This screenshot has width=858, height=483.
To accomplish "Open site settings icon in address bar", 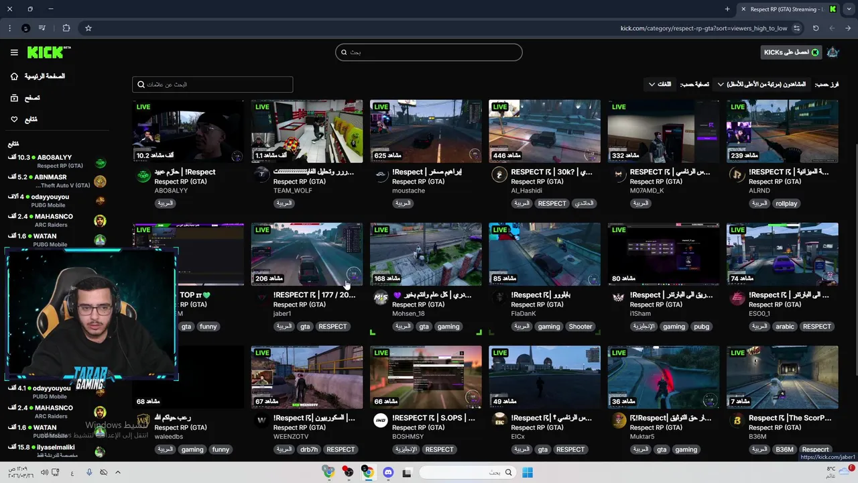I will [x=796, y=28].
